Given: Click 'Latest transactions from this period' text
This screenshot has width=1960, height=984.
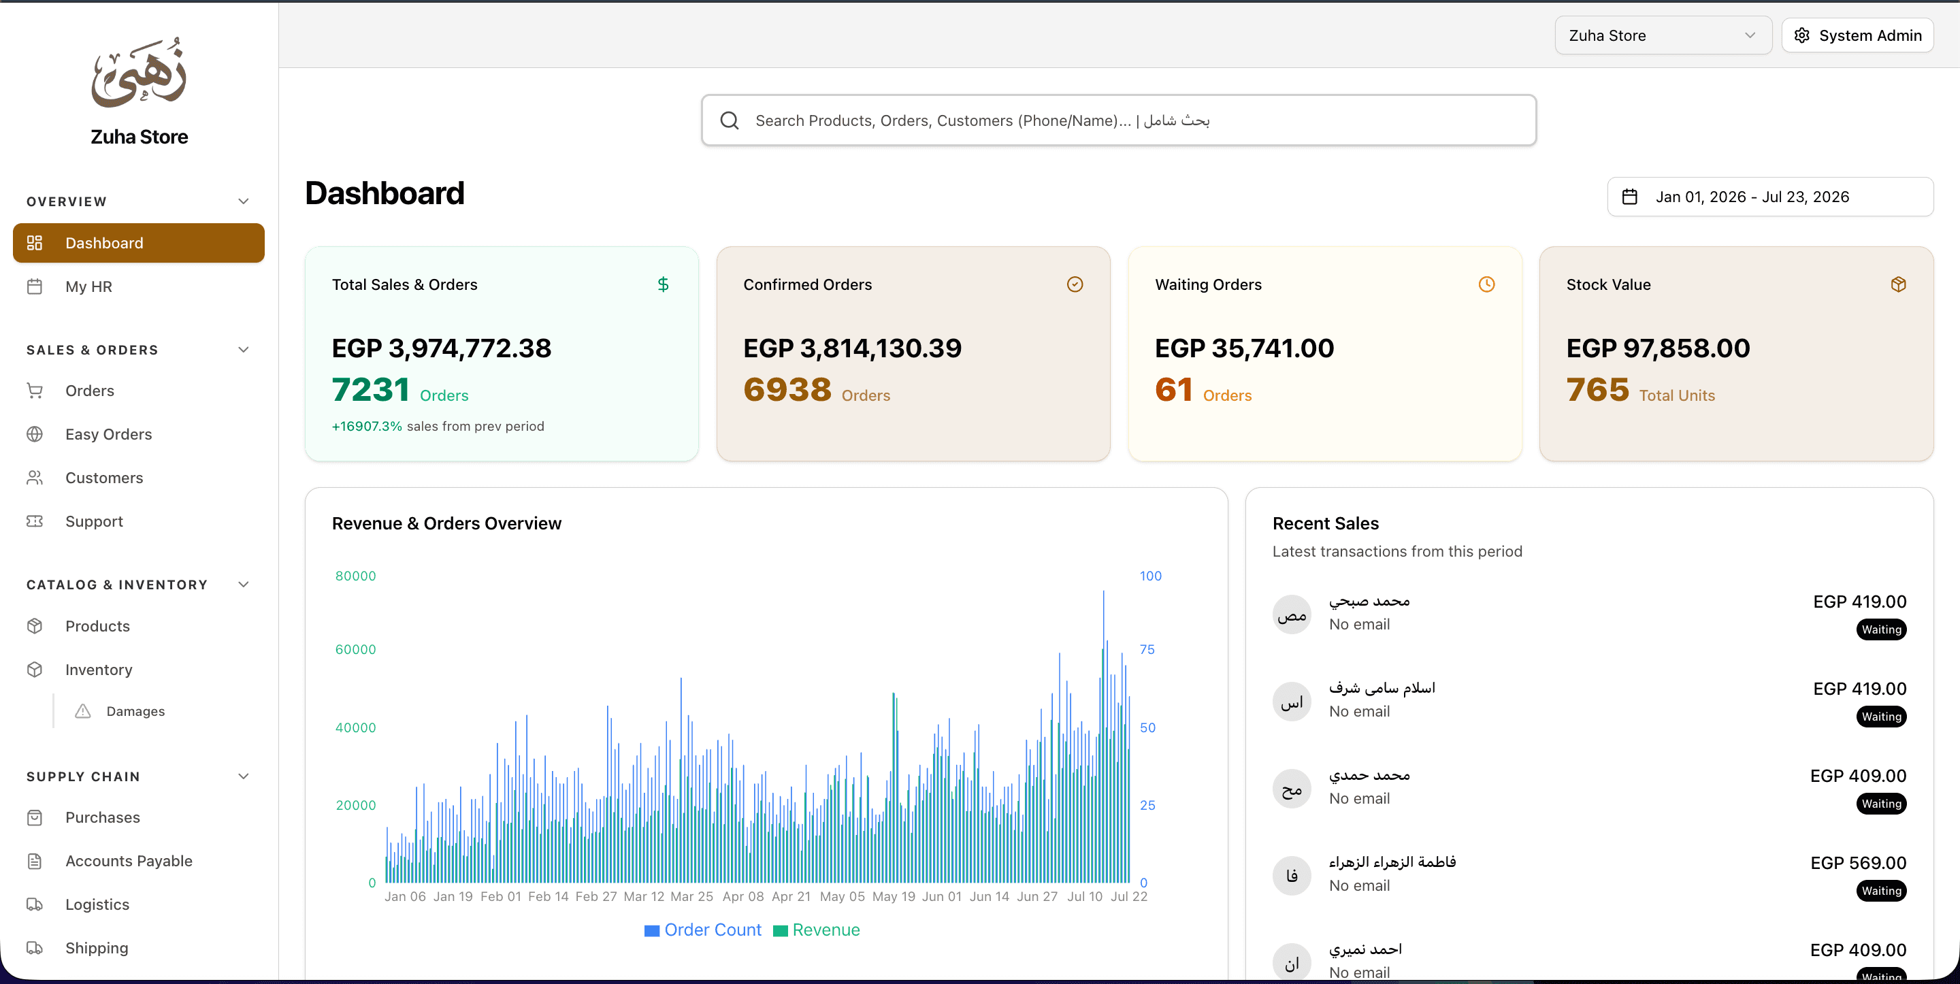Looking at the screenshot, I should point(1397,551).
